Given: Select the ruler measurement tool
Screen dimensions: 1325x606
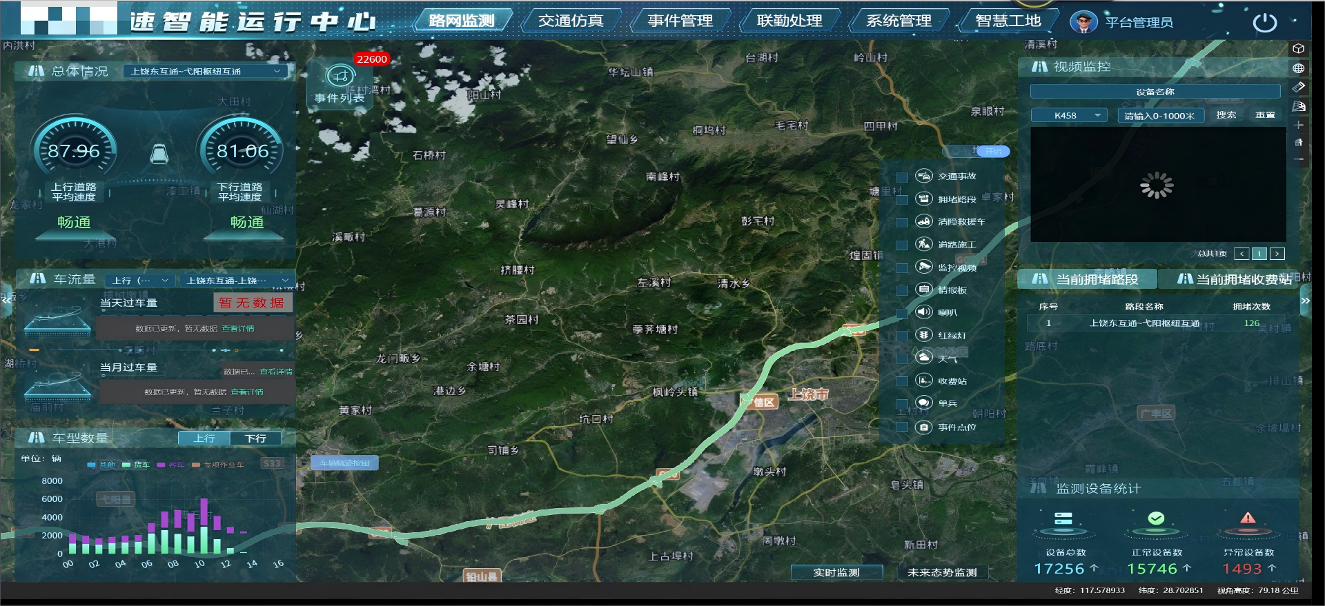Looking at the screenshot, I should (1298, 87).
